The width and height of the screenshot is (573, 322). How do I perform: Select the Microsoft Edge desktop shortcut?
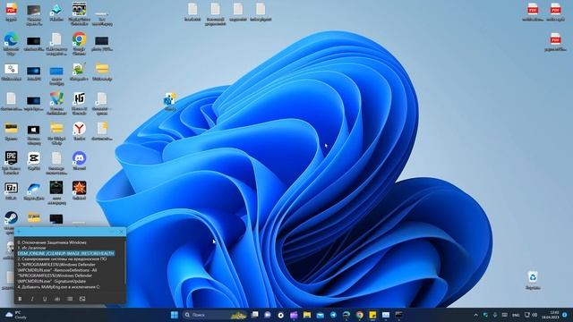click(x=11, y=43)
